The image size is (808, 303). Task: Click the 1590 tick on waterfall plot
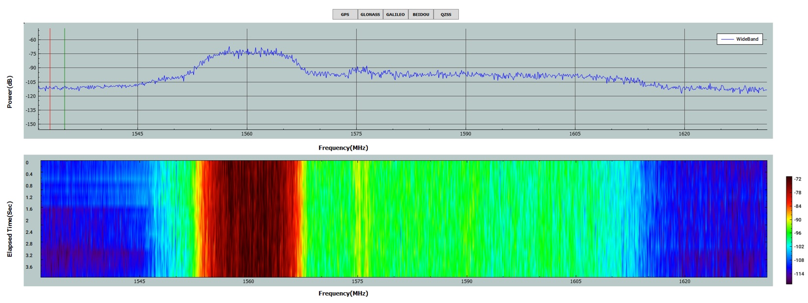tap(467, 281)
